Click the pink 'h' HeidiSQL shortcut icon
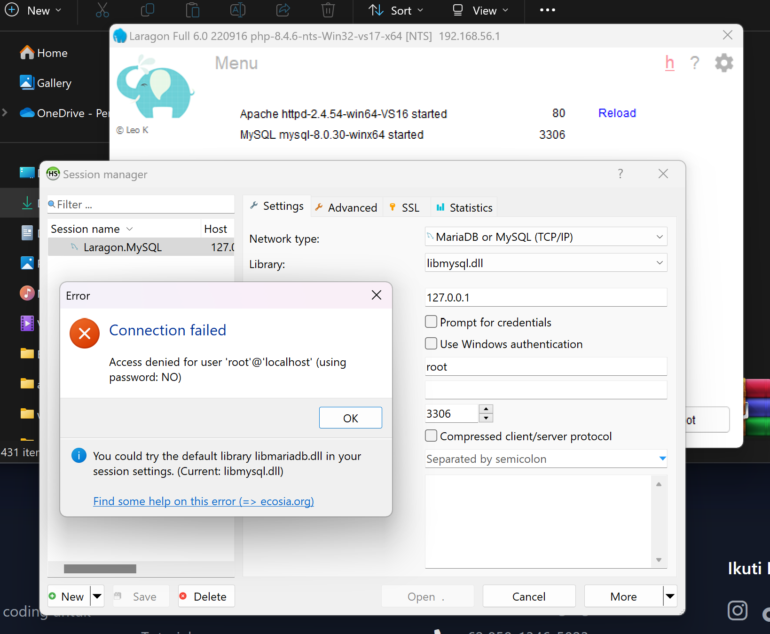Screen dimensions: 770x634 point(669,63)
